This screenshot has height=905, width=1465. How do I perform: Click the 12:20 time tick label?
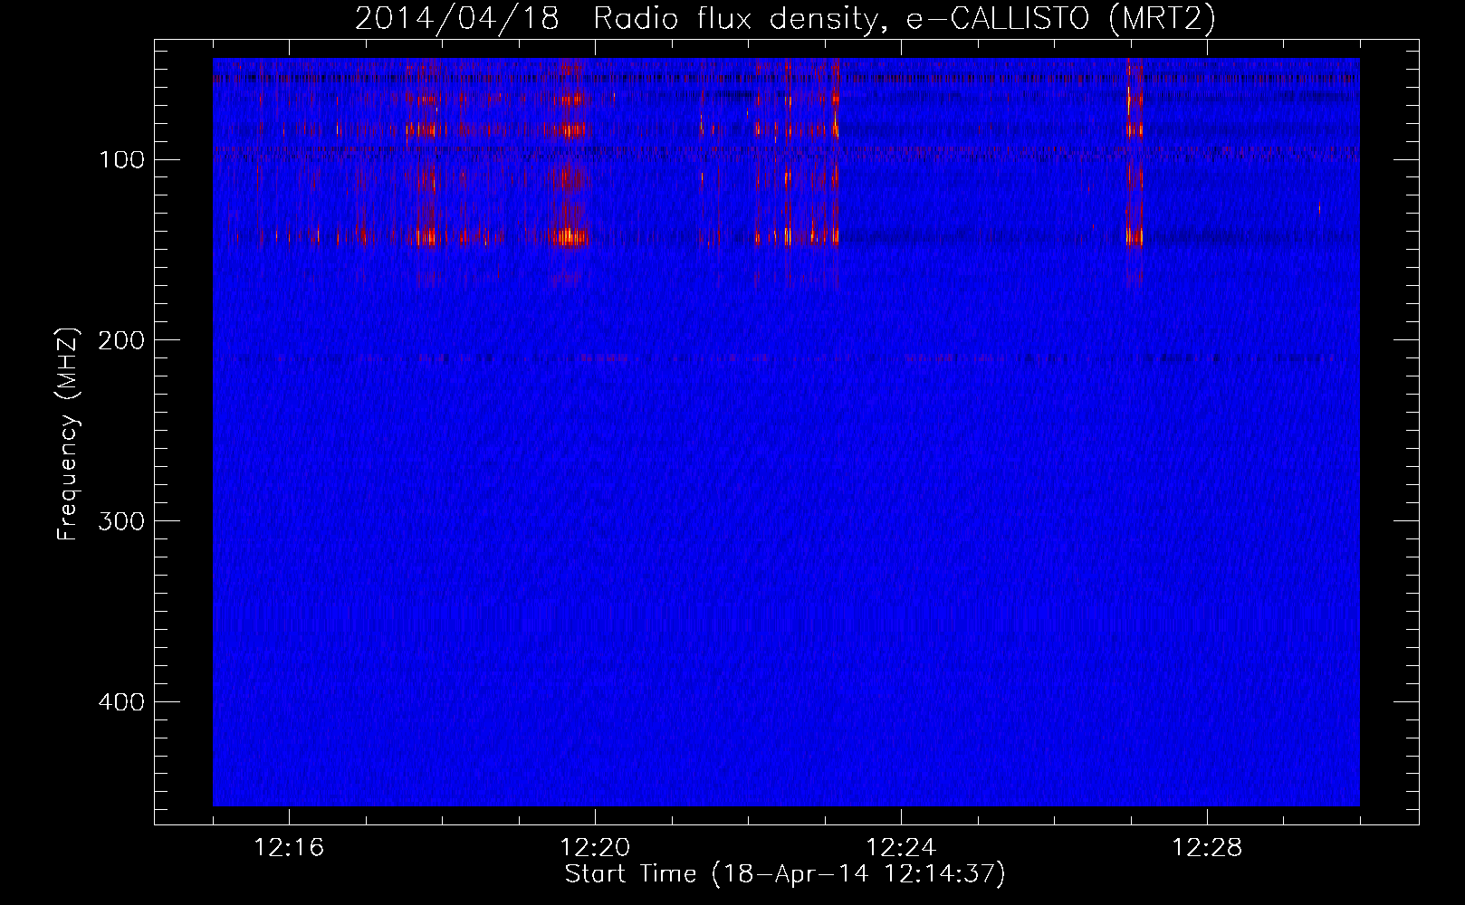(596, 848)
